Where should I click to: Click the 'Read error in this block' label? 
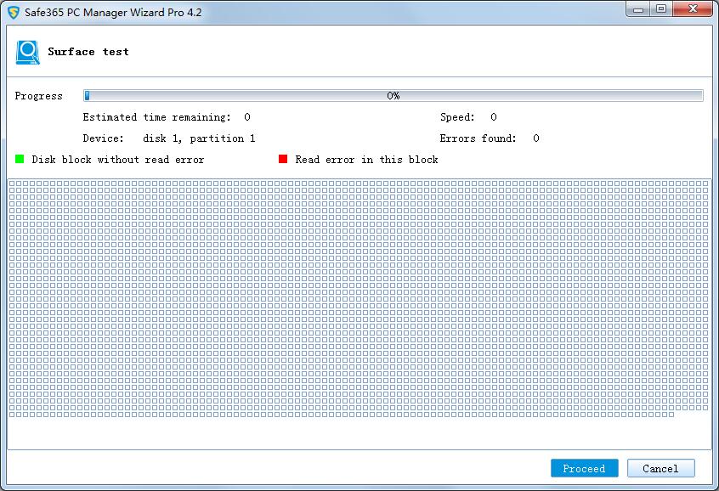pos(366,160)
